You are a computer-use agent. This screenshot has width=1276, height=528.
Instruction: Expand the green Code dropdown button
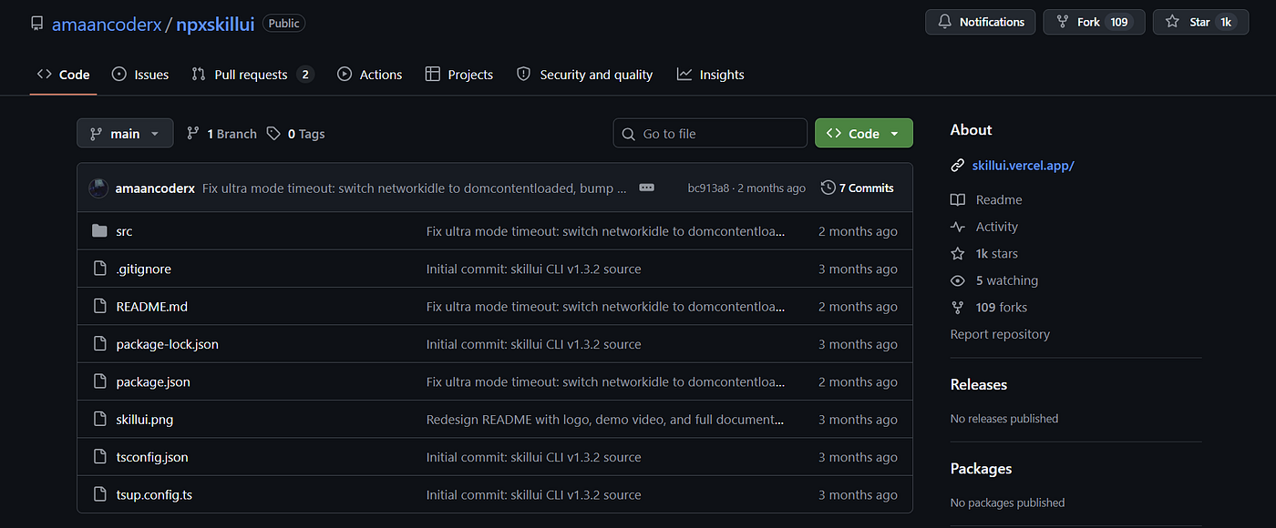pos(863,133)
